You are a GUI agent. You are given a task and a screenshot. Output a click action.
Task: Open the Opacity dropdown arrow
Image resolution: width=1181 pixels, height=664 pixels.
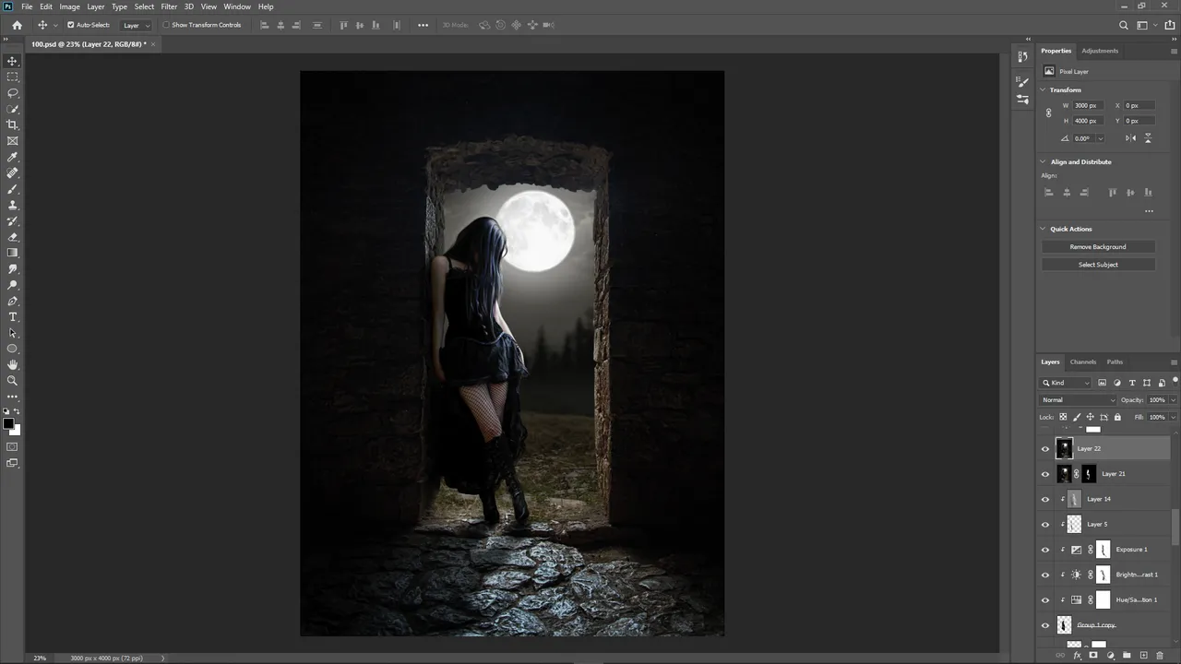click(x=1173, y=400)
